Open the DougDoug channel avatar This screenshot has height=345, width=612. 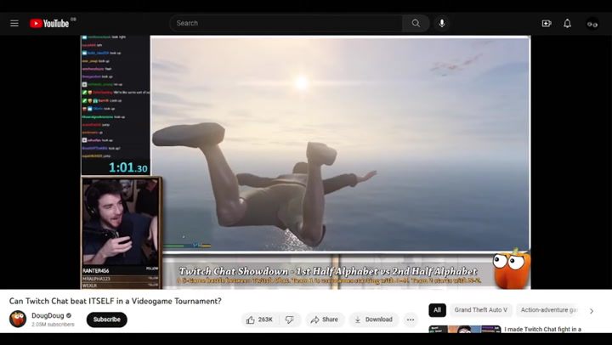click(18, 319)
